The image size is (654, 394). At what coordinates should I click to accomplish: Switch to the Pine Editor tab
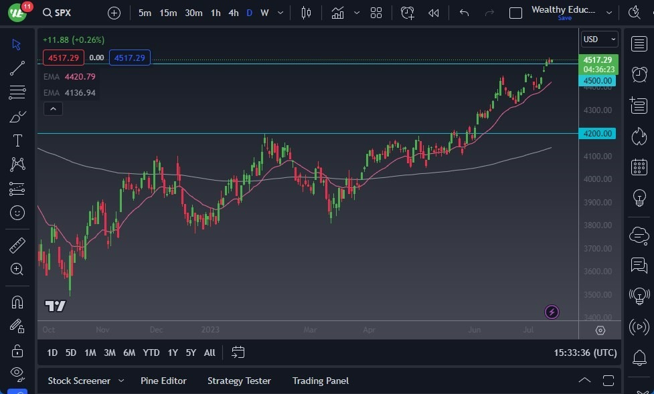pyautogui.click(x=163, y=381)
